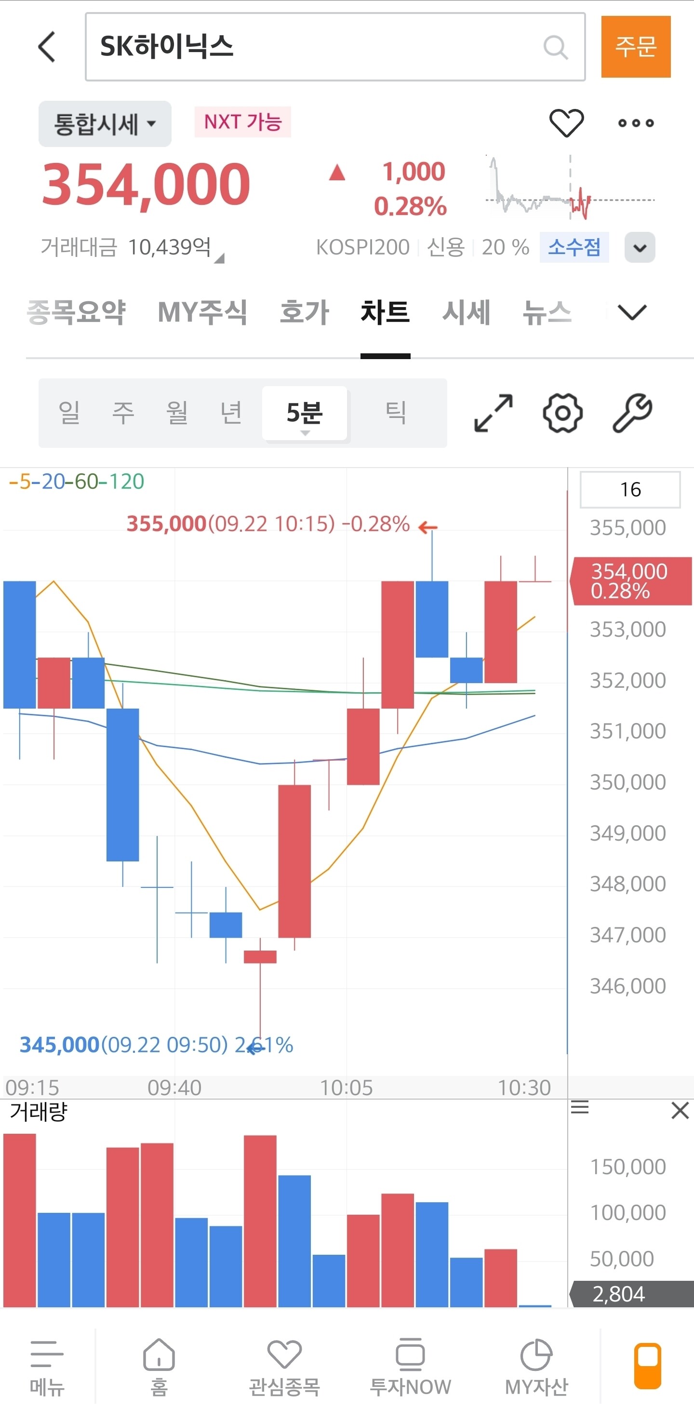Toggle the 소수점 option
This screenshot has height=1423, width=694.
point(574,247)
